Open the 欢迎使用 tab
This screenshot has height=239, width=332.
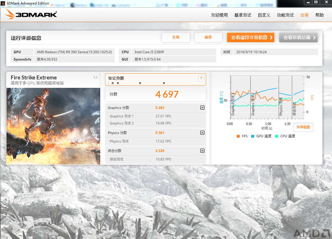coord(219,15)
